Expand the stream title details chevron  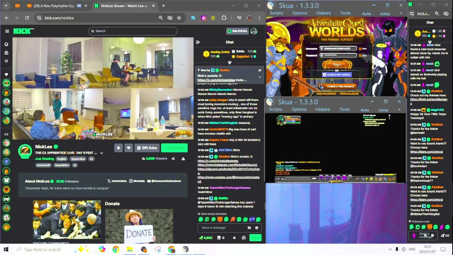102,153
